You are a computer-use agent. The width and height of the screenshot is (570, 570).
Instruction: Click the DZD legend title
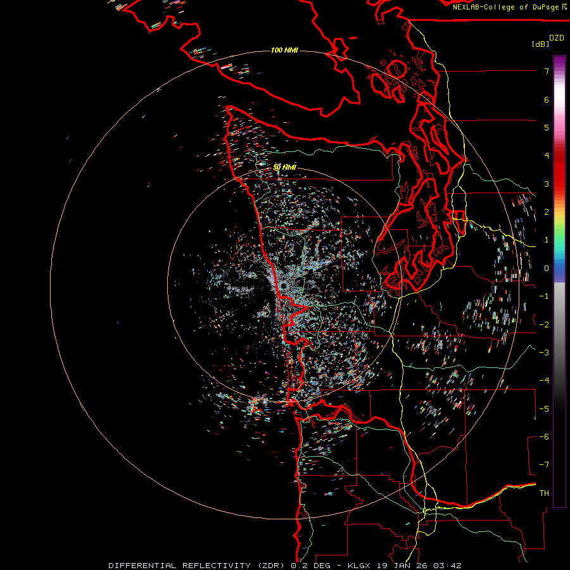(557, 38)
